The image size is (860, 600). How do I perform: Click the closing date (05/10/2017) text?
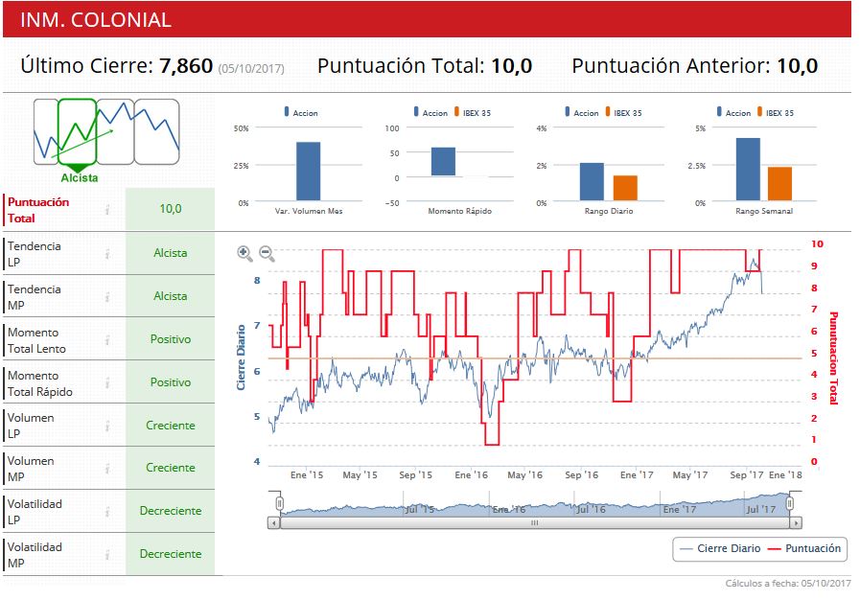[x=251, y=69]
